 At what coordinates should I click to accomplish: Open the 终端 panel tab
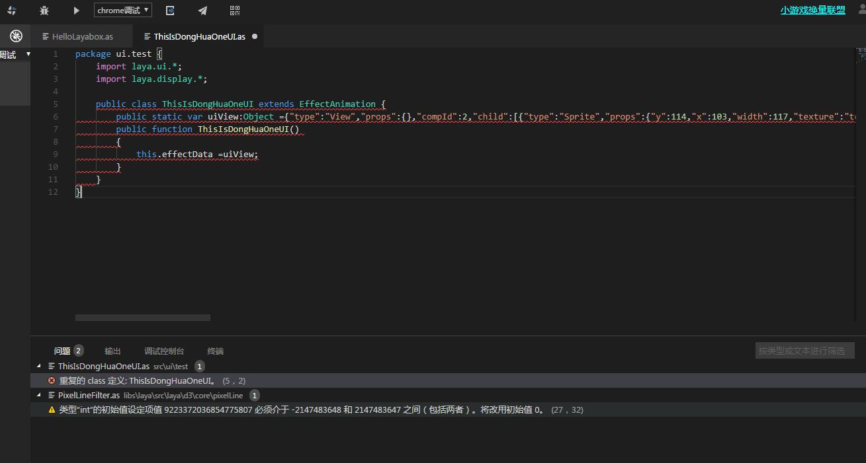215,351
